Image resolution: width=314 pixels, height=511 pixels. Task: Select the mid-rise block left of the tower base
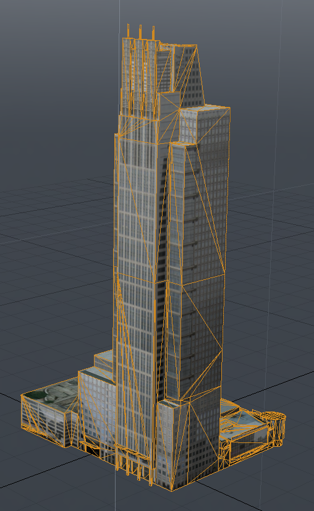click(x=96, y=411)
